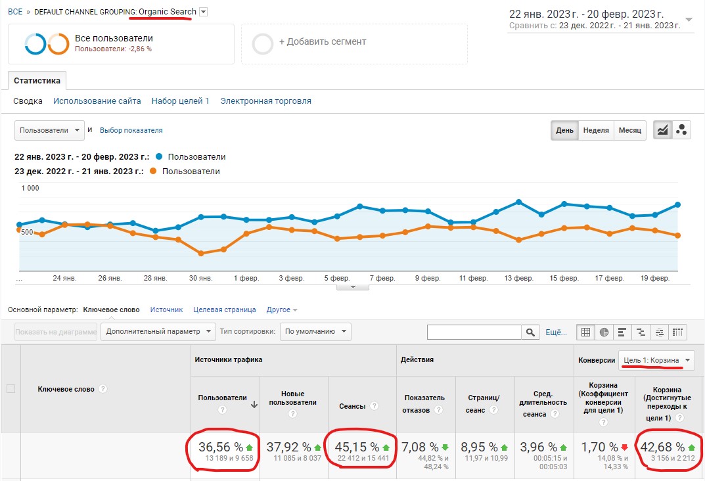Image resolution: width=705 pixels, height=481 pixels.
Task: Open the Статистика tab
Action: point(37,80)
